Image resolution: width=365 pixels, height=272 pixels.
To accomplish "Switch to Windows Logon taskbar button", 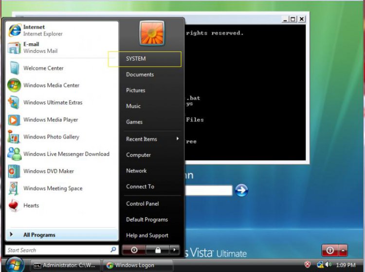I will pyautogui.click(x=138, y=265).
